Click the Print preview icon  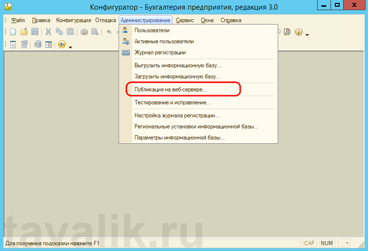[x=95, y=32]
